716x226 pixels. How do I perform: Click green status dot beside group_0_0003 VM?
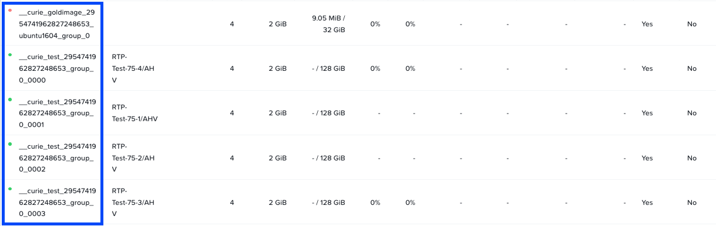pyautogui.click(x=10, y=189)
